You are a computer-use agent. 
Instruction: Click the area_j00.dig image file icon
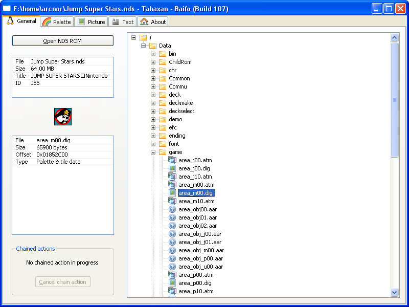172,168
